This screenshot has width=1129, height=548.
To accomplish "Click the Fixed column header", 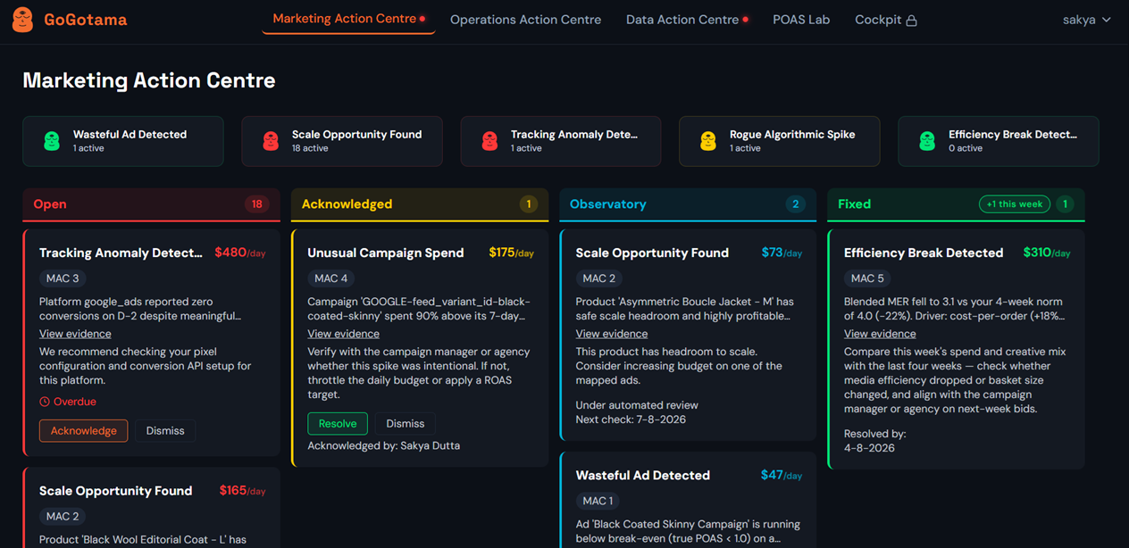I will pyautogui.click(x=956, y=204).
